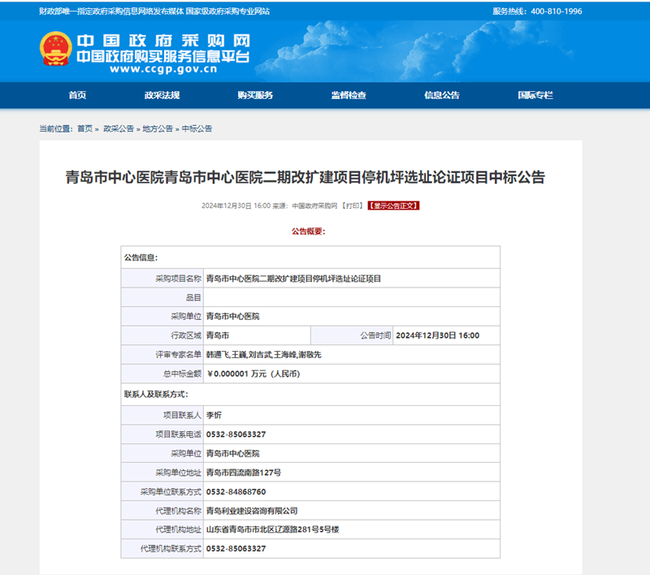Select 监督检查 in the top navigation
The image size is (650, 575).
[349, 95]
